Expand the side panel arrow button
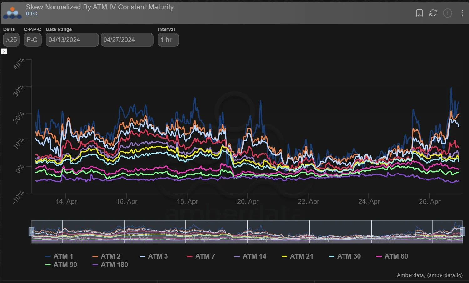The width and height of the screenshot is (469, 283). tap(4, 51)
